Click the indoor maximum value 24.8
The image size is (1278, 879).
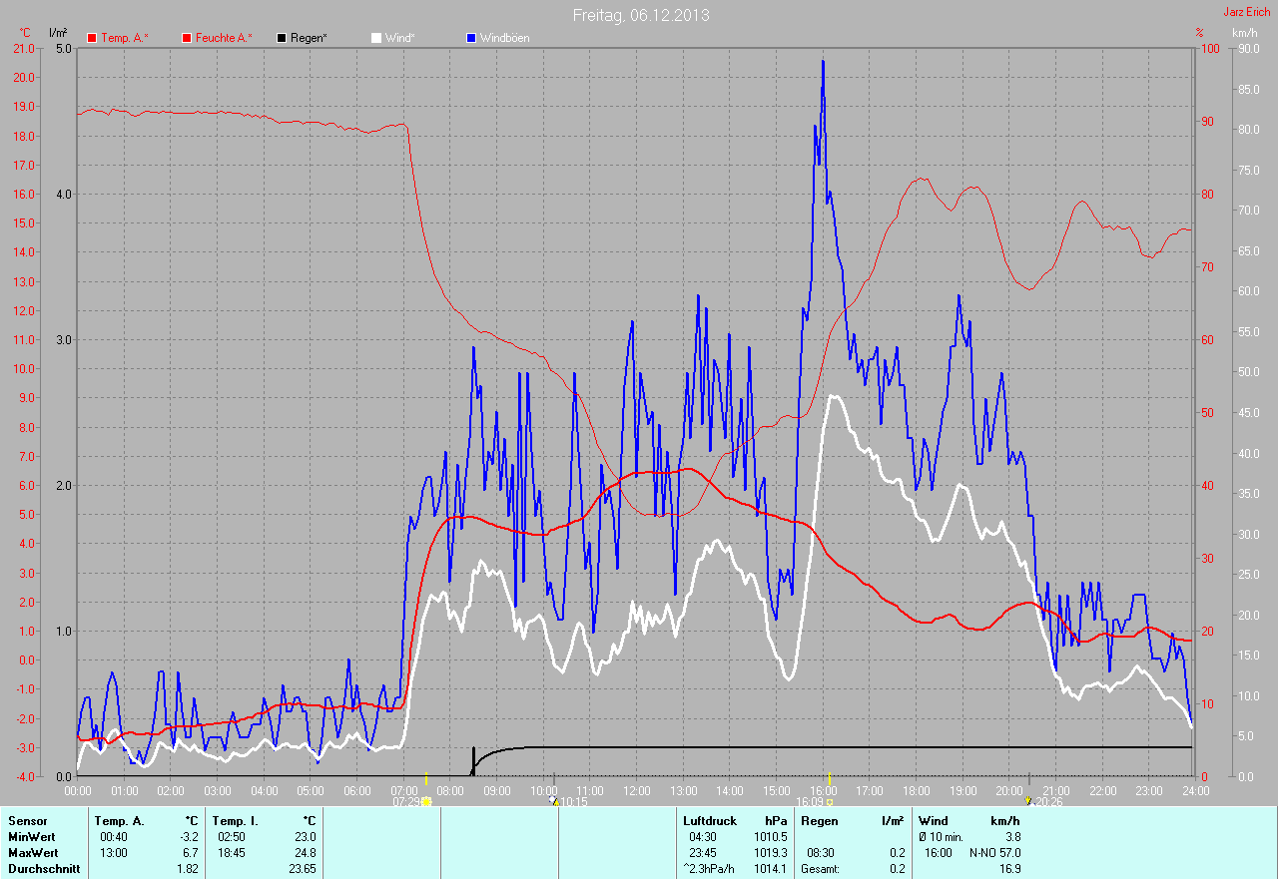(306, 853)
